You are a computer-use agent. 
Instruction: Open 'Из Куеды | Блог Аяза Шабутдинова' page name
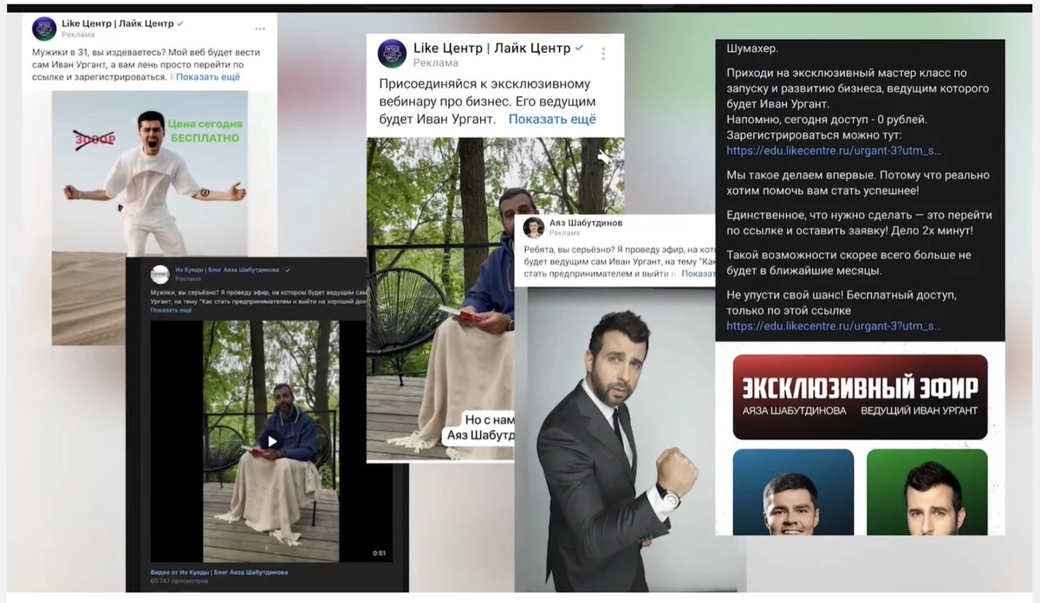pos(228,270)
